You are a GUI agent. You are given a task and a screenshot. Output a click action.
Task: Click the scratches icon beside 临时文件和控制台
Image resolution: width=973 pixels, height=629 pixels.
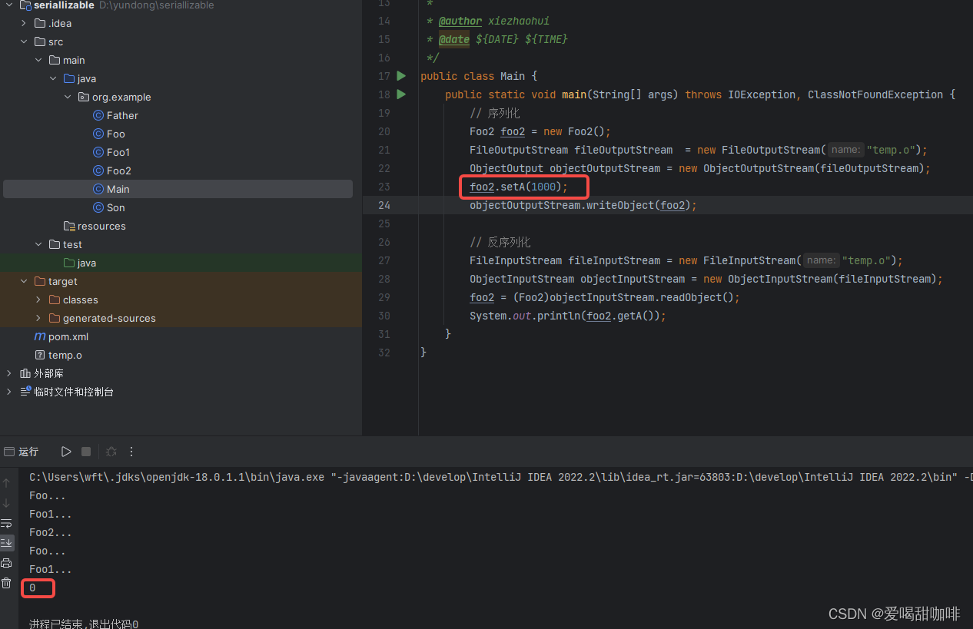tap(25, 392)
